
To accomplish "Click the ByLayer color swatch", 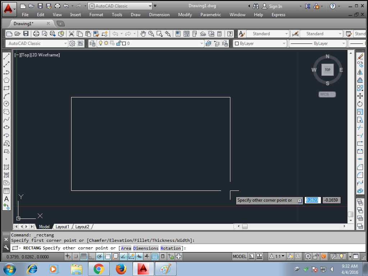I will [236, 43].
